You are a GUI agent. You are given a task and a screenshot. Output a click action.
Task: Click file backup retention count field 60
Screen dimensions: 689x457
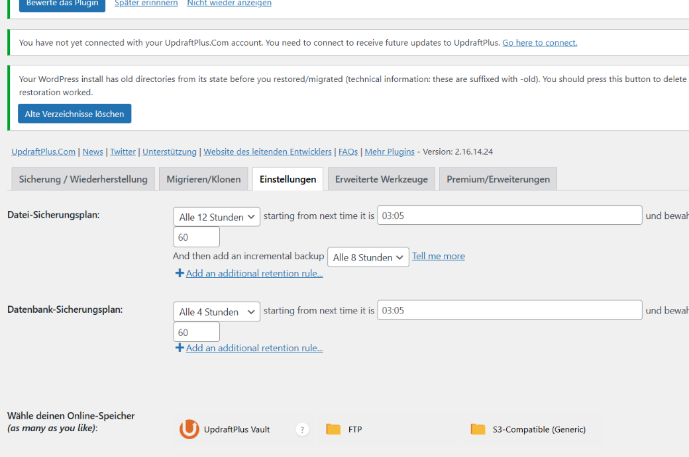196,237
